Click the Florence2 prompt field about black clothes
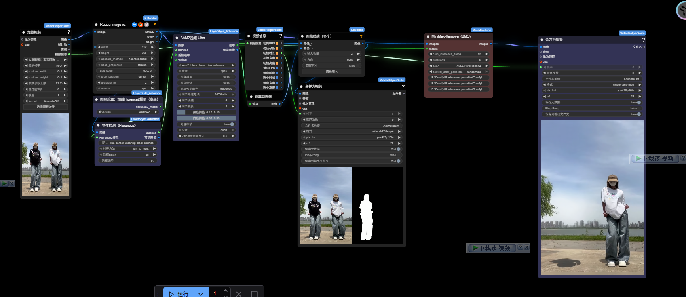Viewport: 686px width, 297px height. 127,143
